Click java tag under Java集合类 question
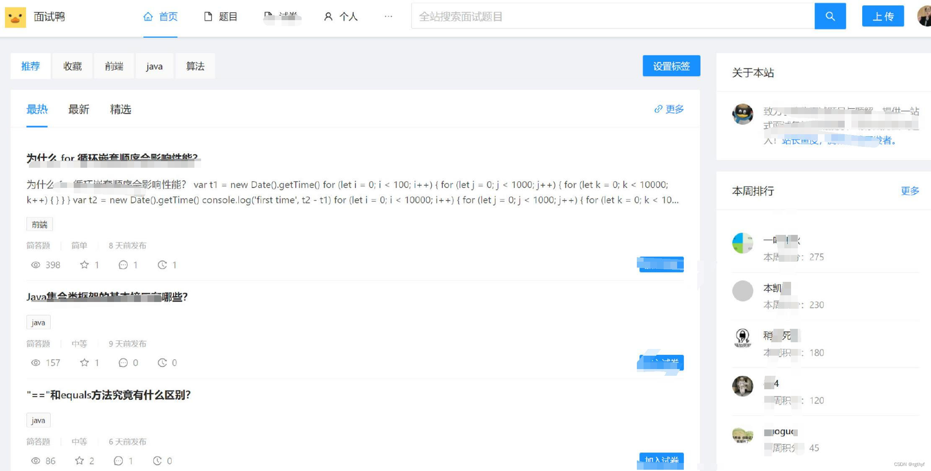 pyautogui.click(x=38, y=323)
